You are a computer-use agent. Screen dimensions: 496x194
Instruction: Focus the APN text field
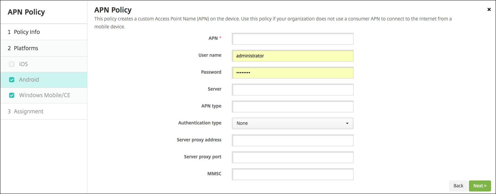(293, 39)
